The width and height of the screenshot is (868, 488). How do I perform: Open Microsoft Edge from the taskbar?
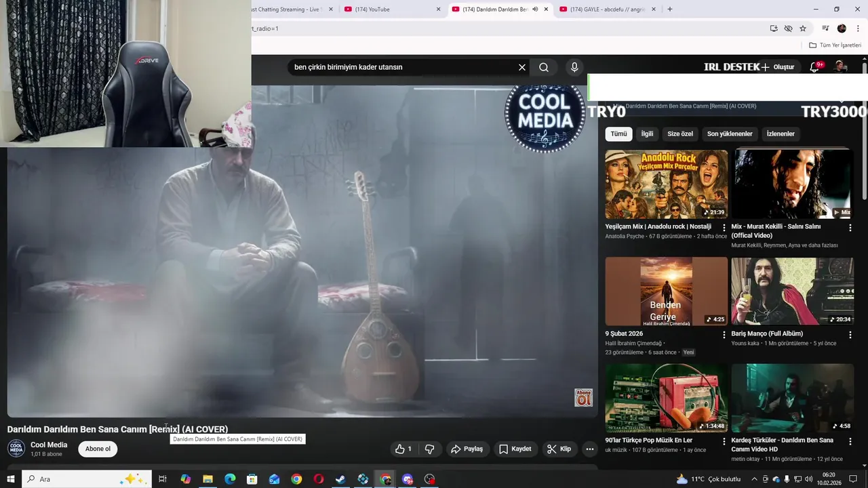click(230, 479)
